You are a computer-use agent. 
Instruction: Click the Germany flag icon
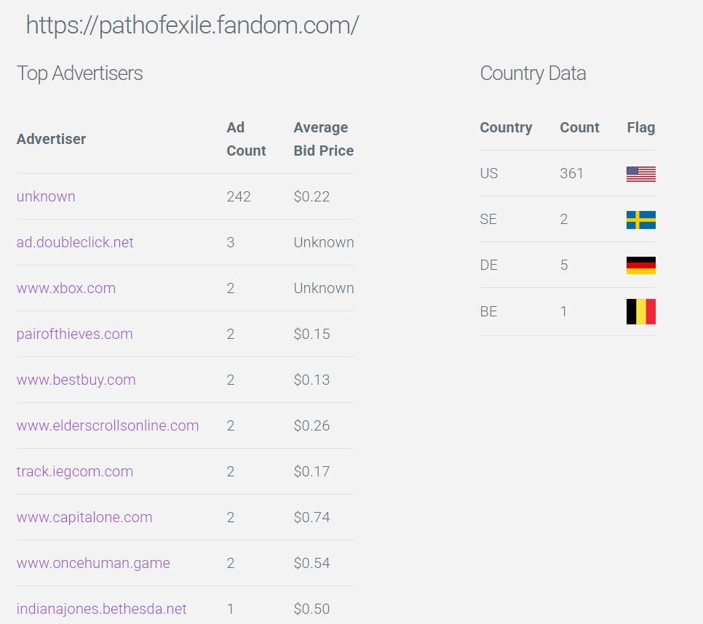640,265
